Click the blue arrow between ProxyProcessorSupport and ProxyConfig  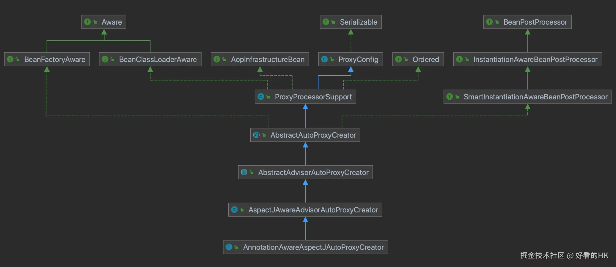[351, 71]
